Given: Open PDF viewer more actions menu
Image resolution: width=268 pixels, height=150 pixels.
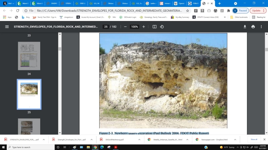Looking at the screenshot, I should point(261,27).
